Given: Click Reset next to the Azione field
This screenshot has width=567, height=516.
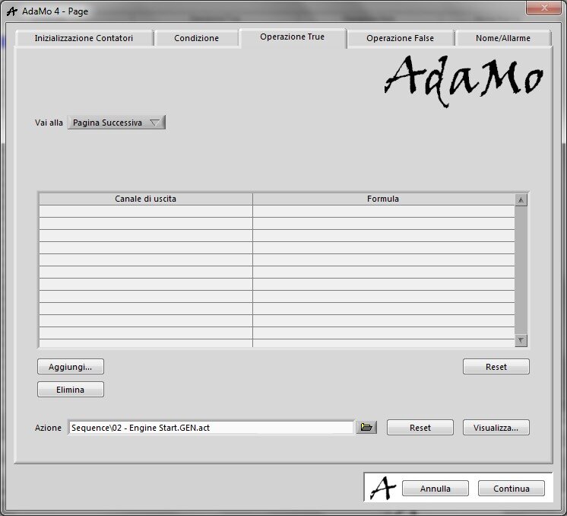Looking at the screenshot, I should (420, 428).
